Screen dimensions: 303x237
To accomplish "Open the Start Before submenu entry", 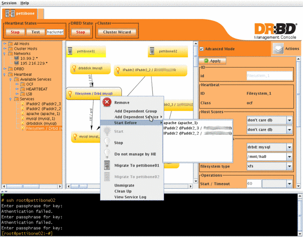I will [x=132, y=123].
